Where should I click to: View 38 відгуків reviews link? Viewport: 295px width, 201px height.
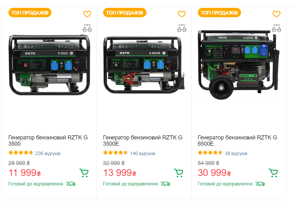(x=236, y=153)
